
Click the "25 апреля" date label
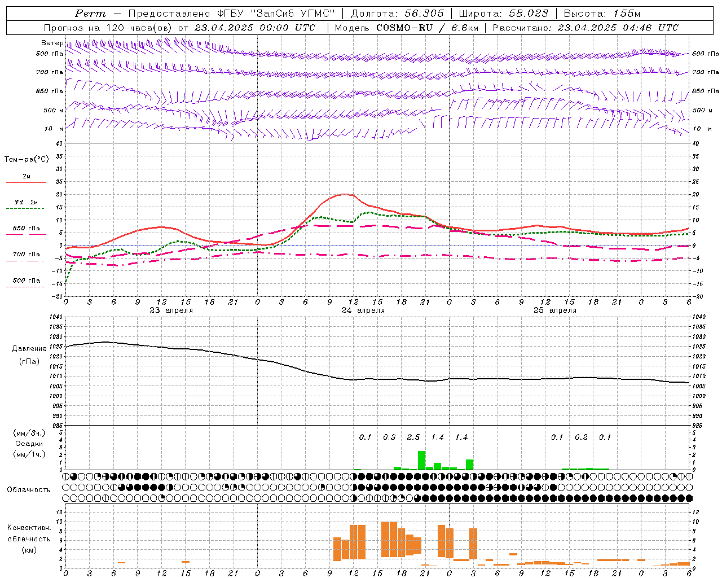pos(554,310)
